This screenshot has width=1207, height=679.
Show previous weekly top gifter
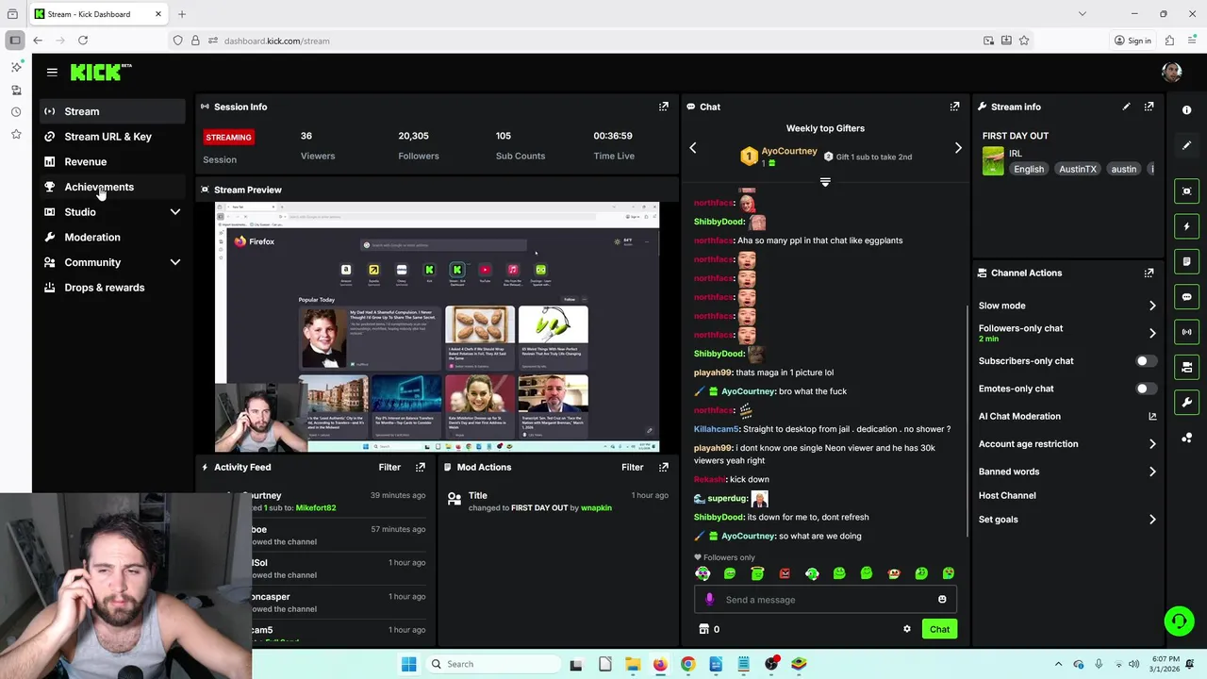[x=693, y=148]
